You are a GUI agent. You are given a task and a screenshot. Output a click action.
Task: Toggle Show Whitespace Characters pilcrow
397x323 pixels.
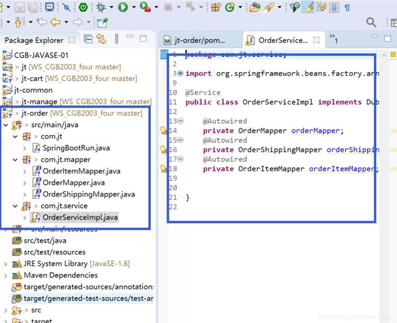point(348,7)
